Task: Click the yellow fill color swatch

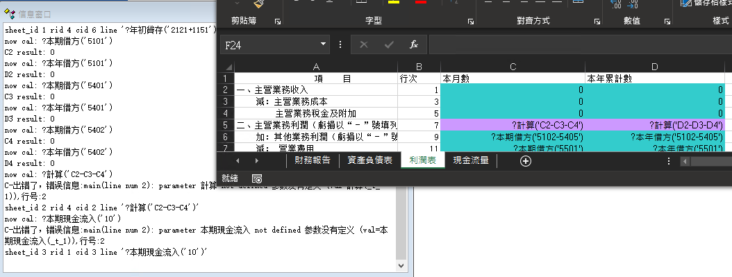Action: coord(394,2)
